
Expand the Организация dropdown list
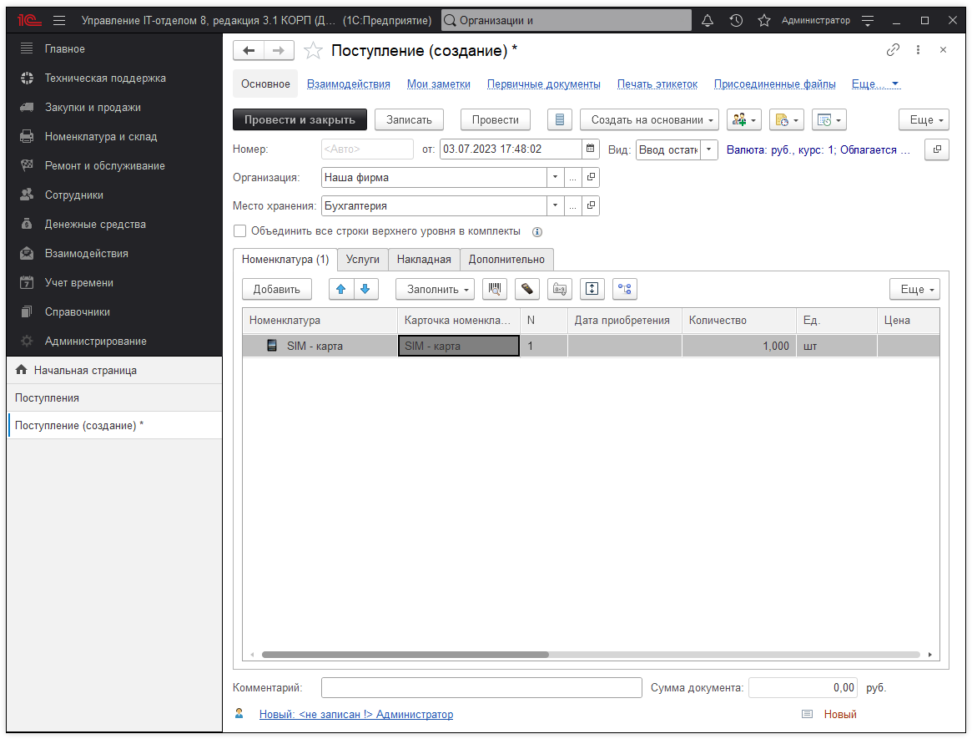coord(556,178)
